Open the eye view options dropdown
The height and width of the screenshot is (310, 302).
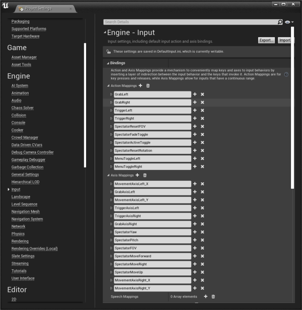pos(289,22)
